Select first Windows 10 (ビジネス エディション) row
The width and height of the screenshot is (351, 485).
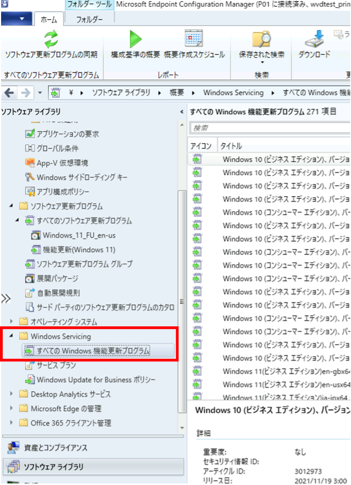269,159
